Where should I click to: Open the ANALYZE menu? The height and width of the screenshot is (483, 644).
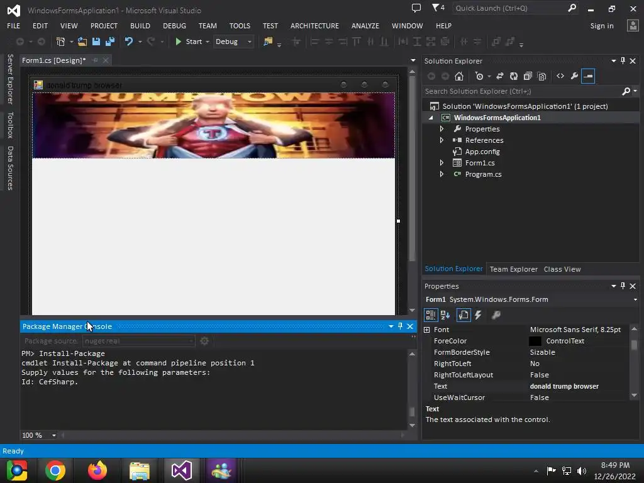(x=365, y=26)
